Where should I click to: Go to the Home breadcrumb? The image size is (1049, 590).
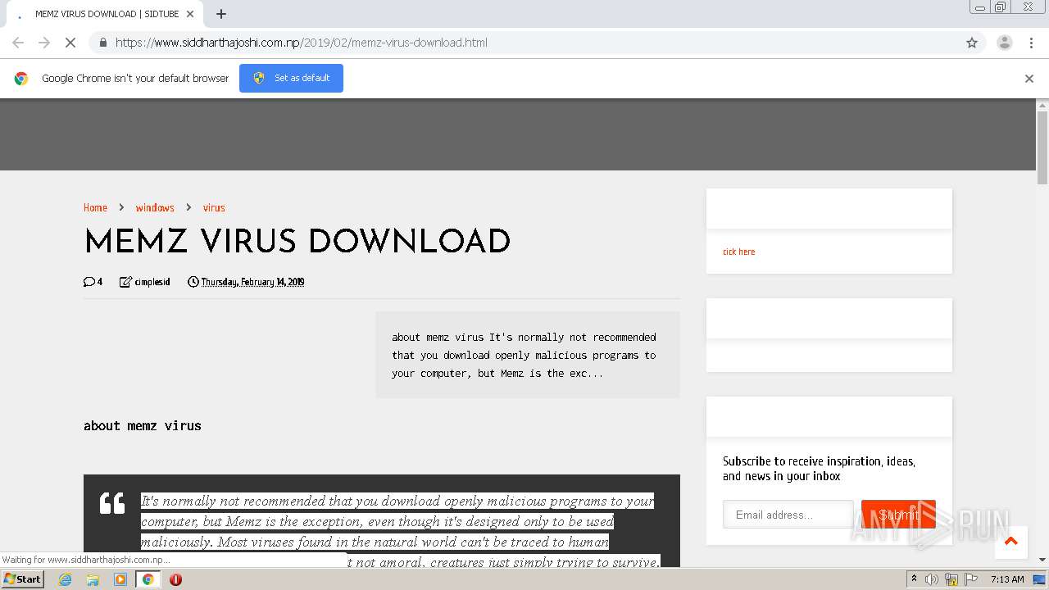click(95, 208)
